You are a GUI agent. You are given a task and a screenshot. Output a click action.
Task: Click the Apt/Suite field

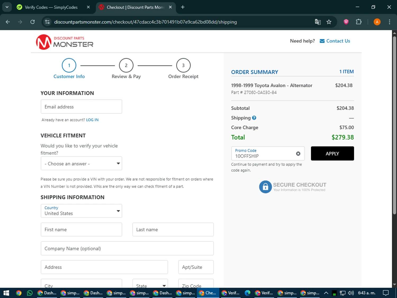[x=196, y=267]
